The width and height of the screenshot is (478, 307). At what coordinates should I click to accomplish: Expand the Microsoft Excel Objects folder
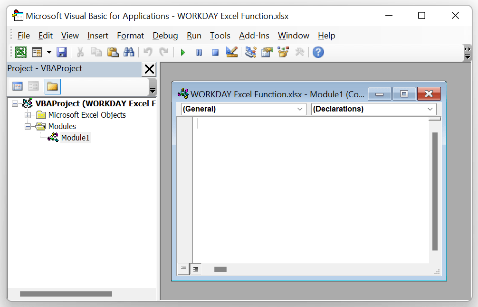click(x=29, y=115)
